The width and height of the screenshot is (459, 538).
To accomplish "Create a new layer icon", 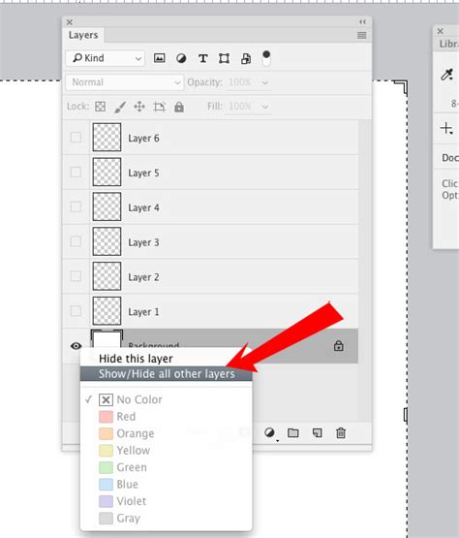I will tap(317, 433).
